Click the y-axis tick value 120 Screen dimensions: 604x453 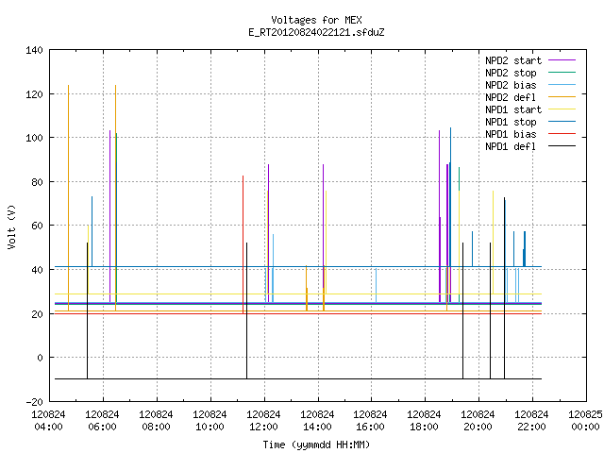[34, 94]
